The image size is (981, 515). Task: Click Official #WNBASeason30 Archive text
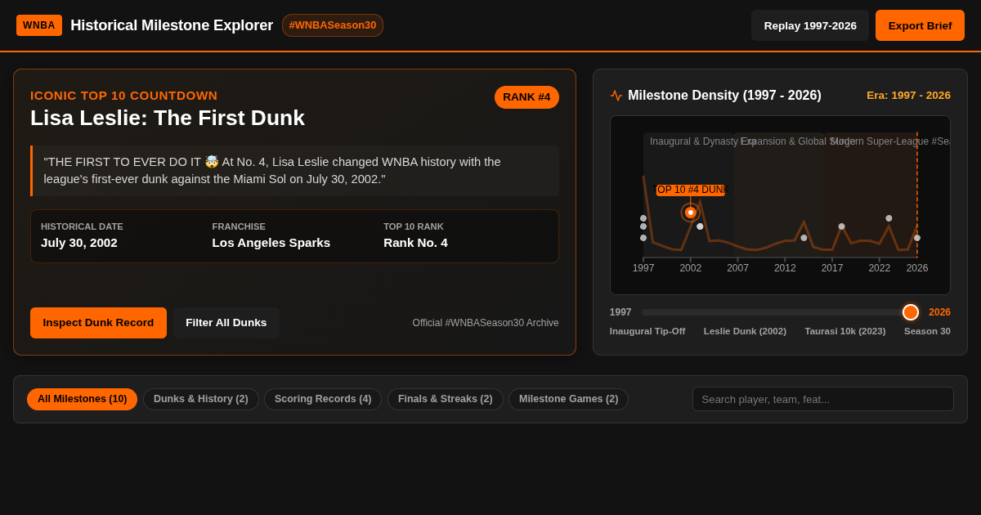[486, 323]
